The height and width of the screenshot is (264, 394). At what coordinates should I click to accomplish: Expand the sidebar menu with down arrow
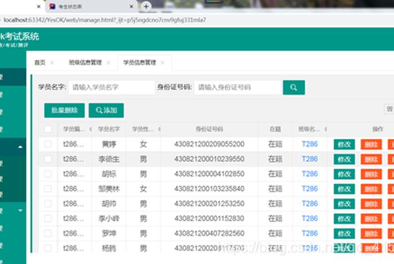(x=20, y=210)
